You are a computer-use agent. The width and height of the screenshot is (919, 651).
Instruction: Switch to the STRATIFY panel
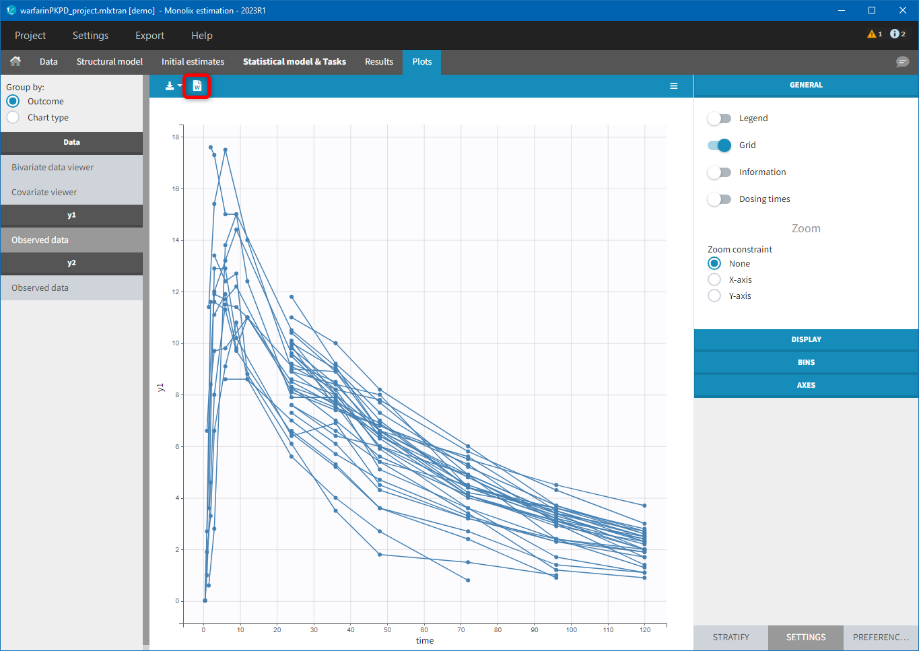tap(730, 637)
